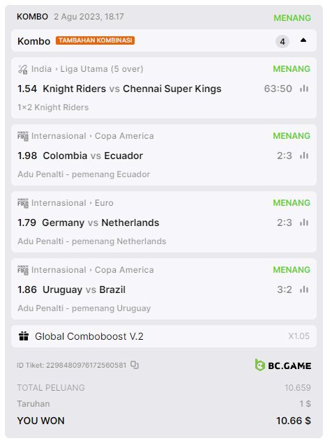Click the FIFA icon beside Euro league
This screenshot has height=443, width=325.
[23, 203]
